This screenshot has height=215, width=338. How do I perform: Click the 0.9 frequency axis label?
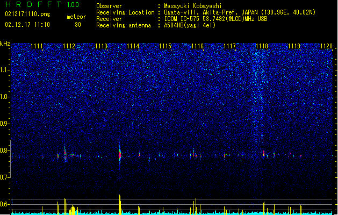pyautogui.click(x=5, y=124)
